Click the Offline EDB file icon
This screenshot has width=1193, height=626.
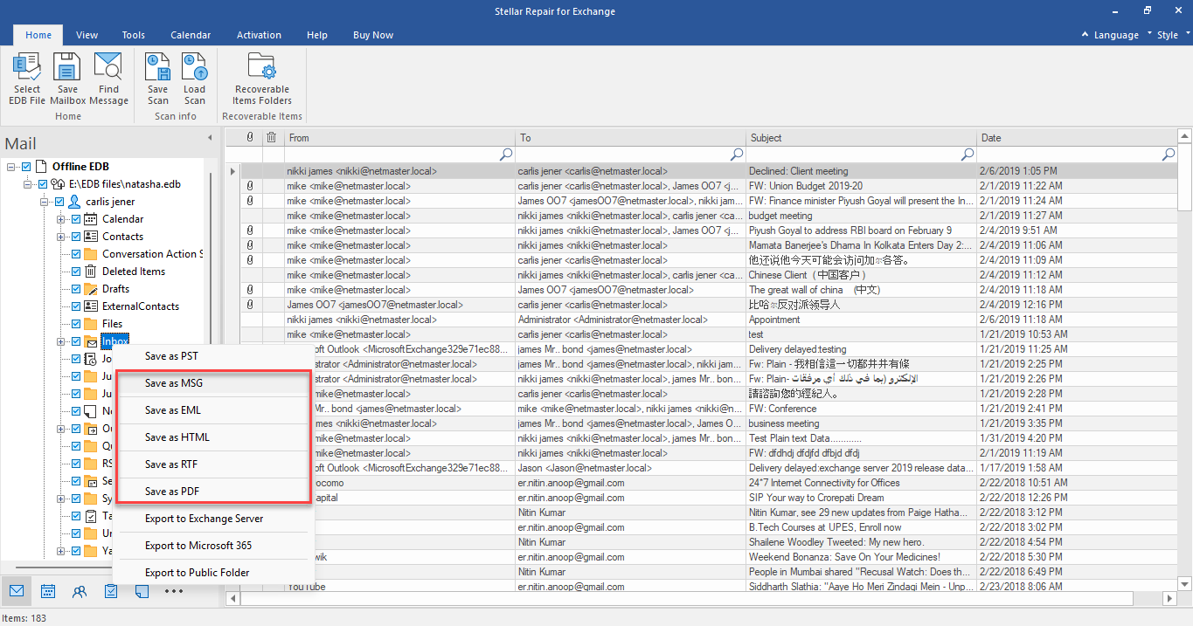click(x=41, y=167)
